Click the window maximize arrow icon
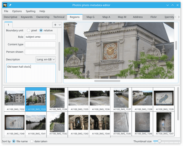Screen dimensions: 183x146 click(x=173, y=5)
